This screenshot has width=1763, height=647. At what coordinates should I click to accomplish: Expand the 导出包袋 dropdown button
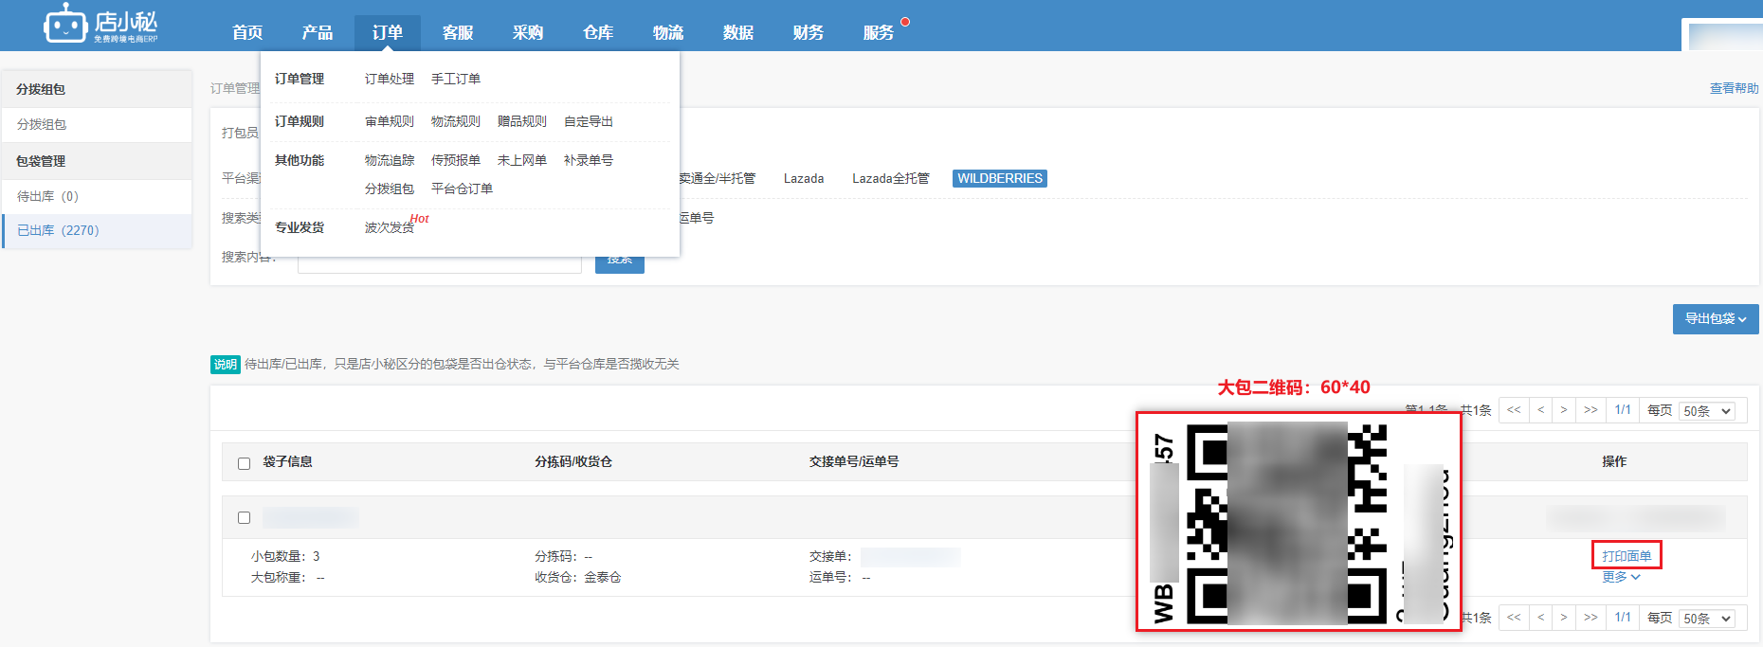point(1716,319)
